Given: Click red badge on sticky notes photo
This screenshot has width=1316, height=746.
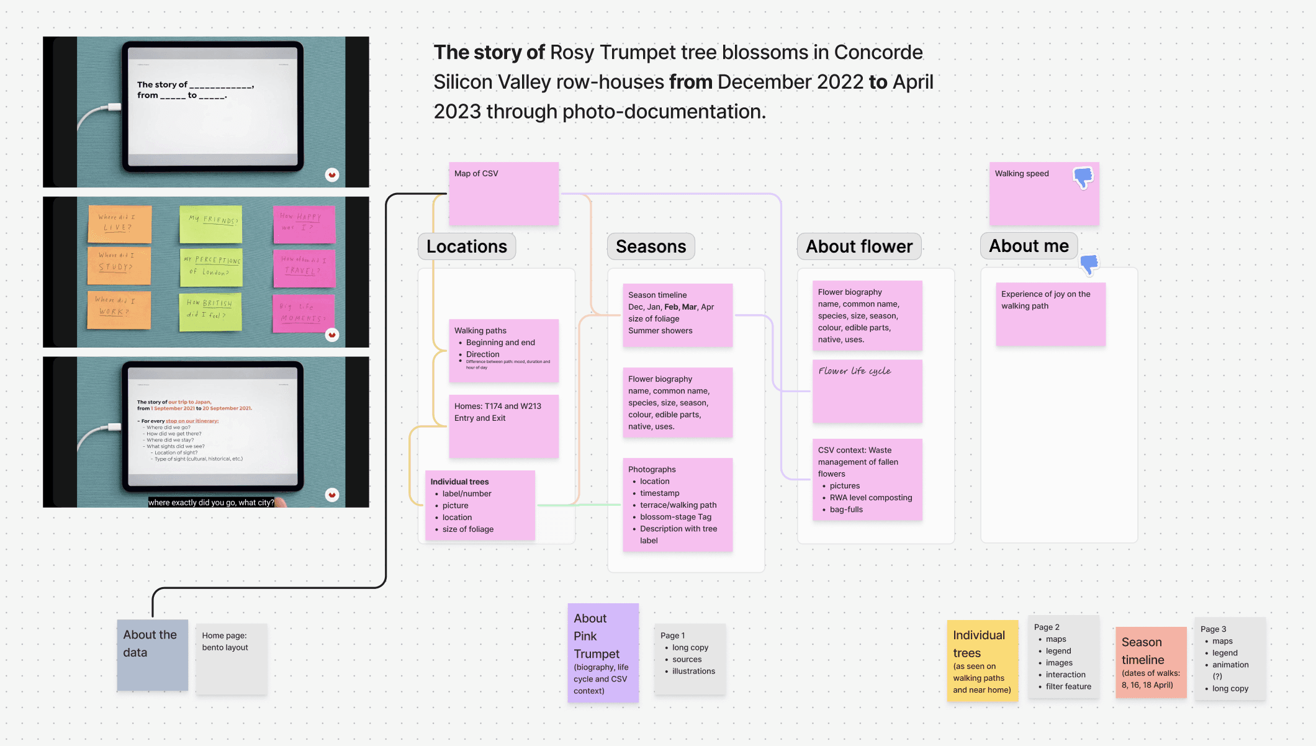Looking at the screenshot, I should 332,335.
